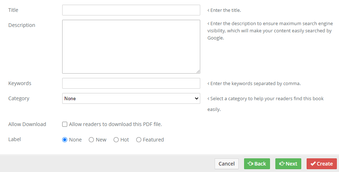Go back with the Back button
Image resolution: width=339 pixels, height=172 pixels.
coord(257,164)
